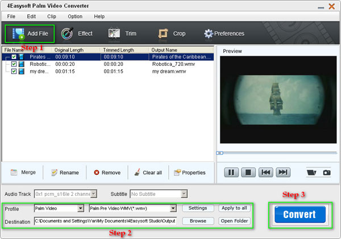Open the Palm Video profile category dropdown
The image size is (341, 239).
tap(81, 208)
